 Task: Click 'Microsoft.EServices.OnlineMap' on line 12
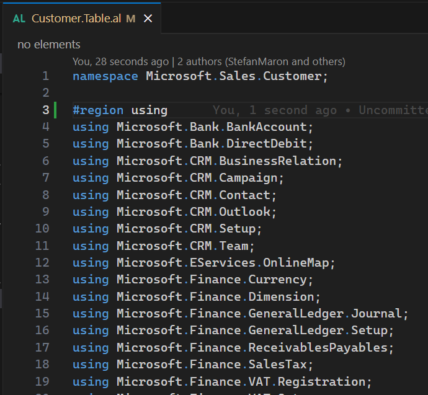[x=223, y=263]
